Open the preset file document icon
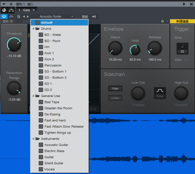The height and width of the screenshot is (174, 195). (x=19, y=16)
